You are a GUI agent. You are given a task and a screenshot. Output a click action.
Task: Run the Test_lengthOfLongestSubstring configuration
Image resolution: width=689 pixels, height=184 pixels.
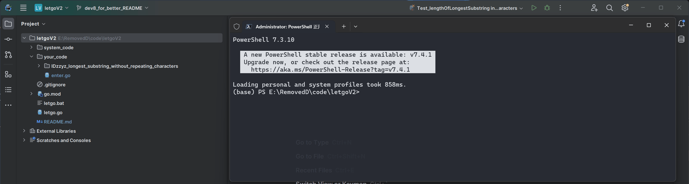[x=534, y=8]
